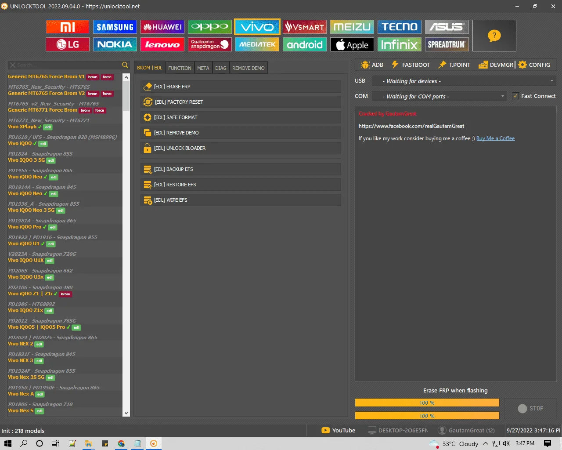Open the FASTBOOT tool

411,65
